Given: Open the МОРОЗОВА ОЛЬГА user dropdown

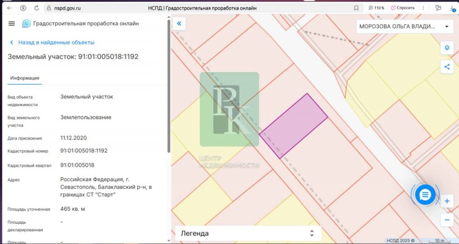Looking at the screenshot, I should tap(404, 26).
